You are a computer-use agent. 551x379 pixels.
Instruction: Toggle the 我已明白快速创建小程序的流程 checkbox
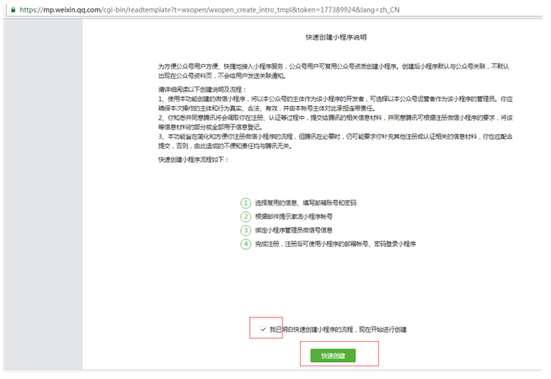click(x=263, y=329)
